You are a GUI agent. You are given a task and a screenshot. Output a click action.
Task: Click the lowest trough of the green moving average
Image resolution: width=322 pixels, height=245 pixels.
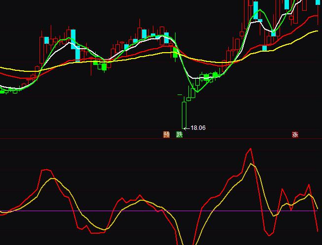[x=197, y=92]
